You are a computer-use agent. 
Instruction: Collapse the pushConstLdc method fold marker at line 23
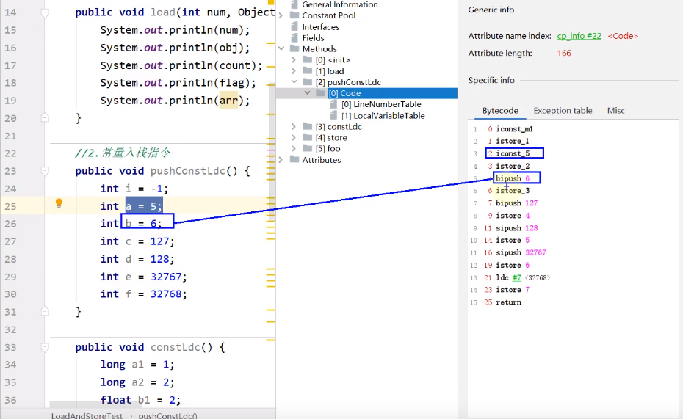[x=44, y=171]
